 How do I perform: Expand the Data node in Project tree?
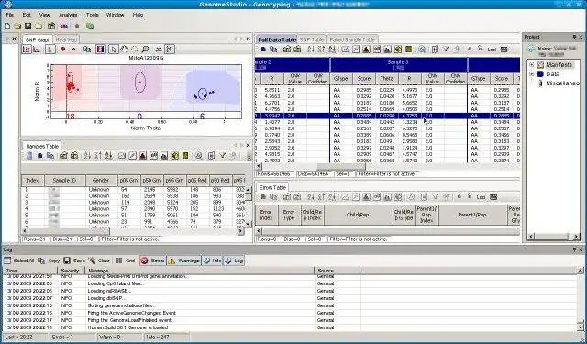coord(532,74)
